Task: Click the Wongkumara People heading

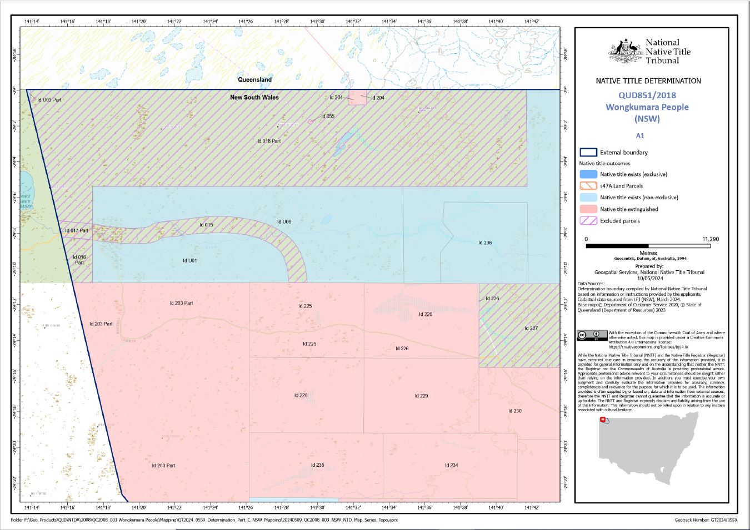Action: [647, 107]
